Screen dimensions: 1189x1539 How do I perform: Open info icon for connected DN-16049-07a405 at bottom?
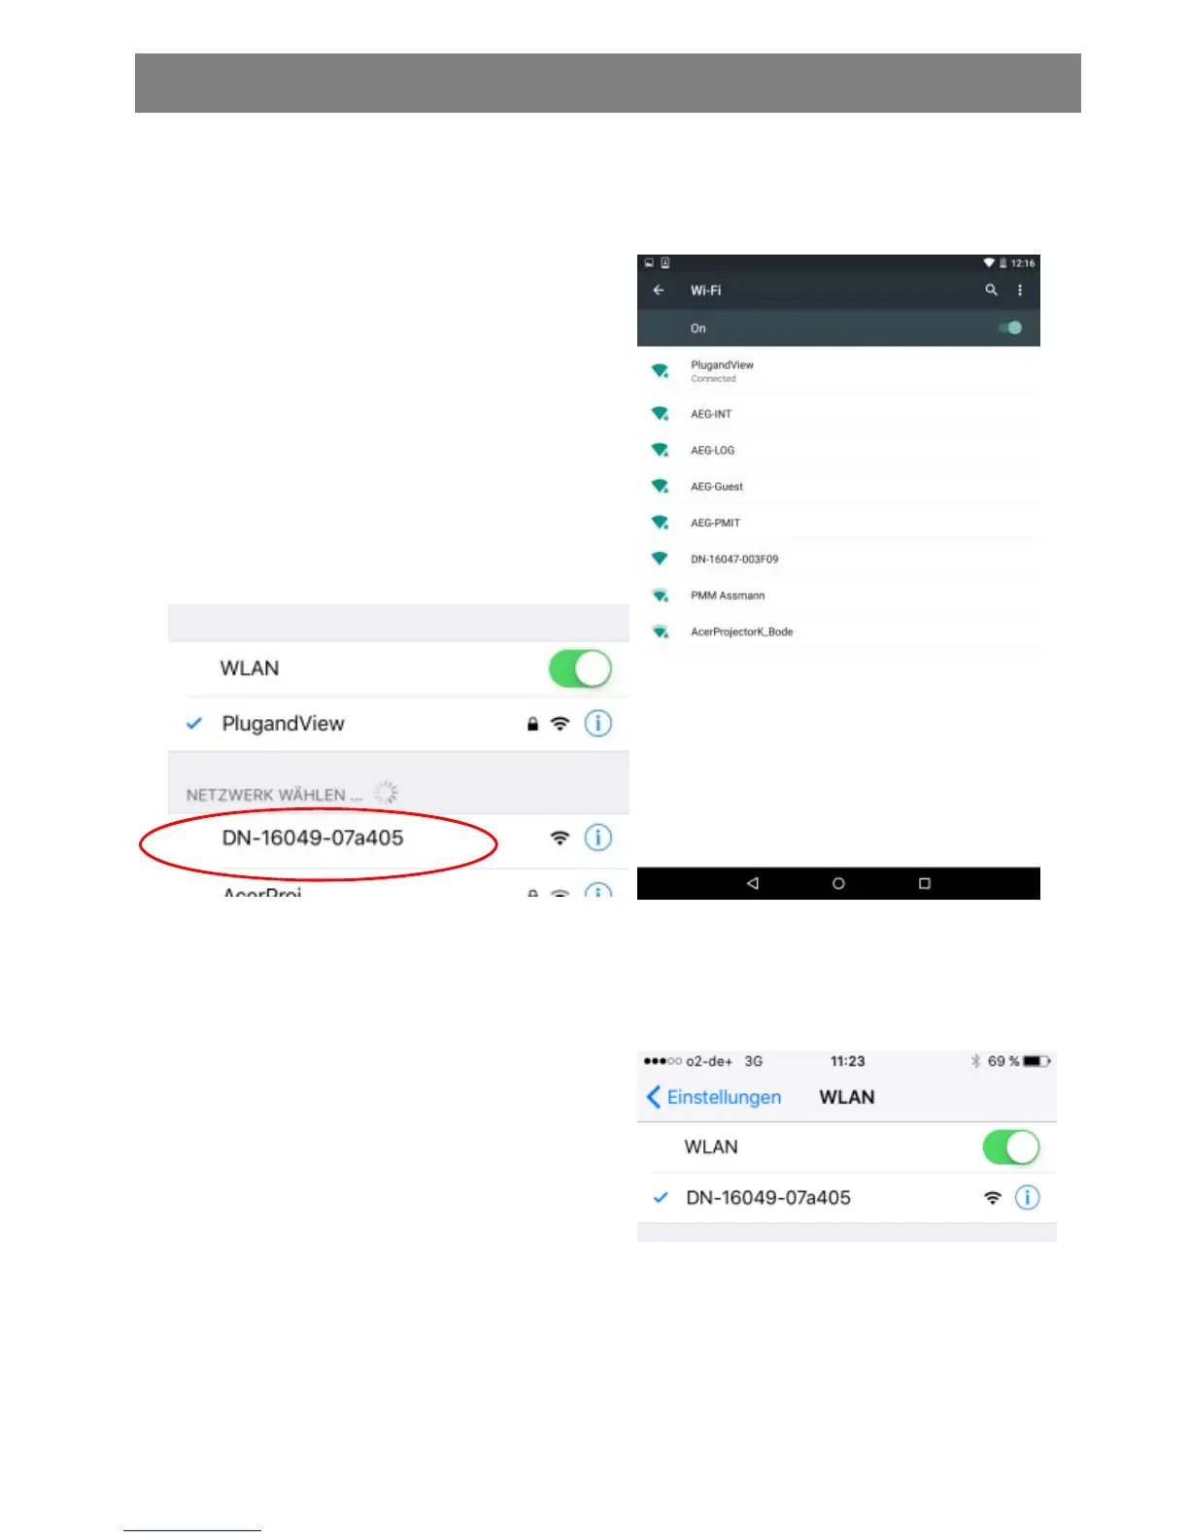[1027, 1197]
